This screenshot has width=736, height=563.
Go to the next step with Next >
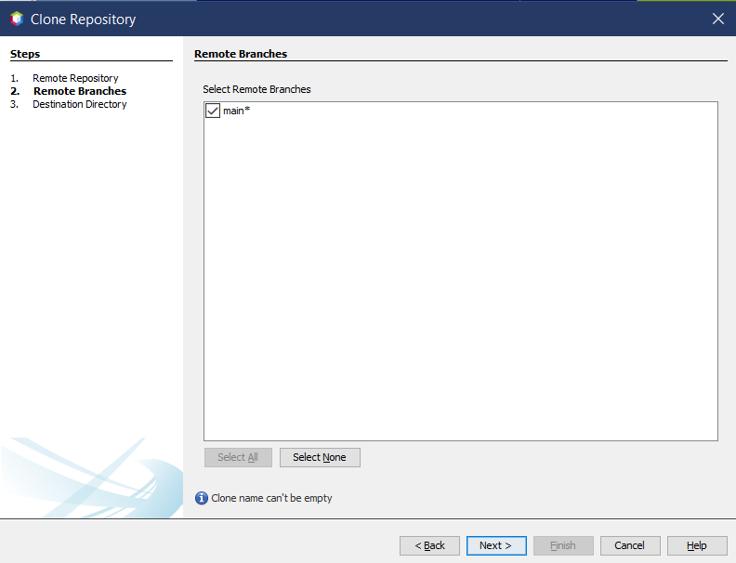496,545
